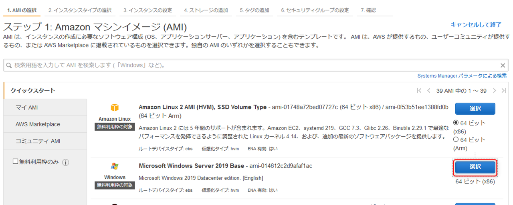Open step tab 4. ストレージの追加
Viewport: 513px width, 205px height.
(206, 10)
